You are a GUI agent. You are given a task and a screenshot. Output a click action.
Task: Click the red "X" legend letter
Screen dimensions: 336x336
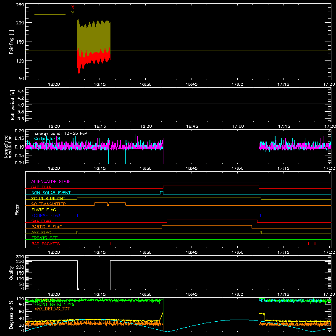pyautogui.click(x=73, y=7)
